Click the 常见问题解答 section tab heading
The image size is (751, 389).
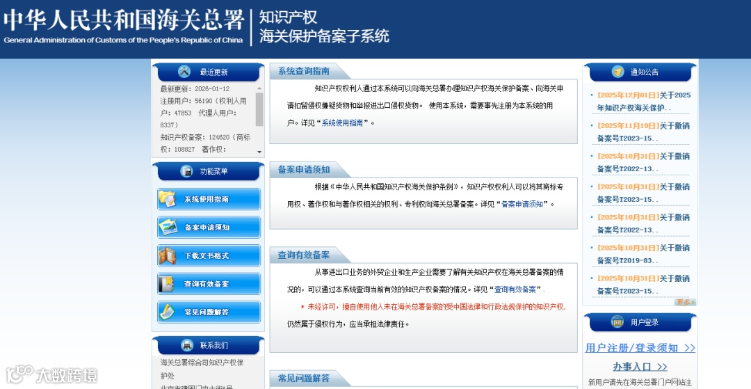pos(304,378)
